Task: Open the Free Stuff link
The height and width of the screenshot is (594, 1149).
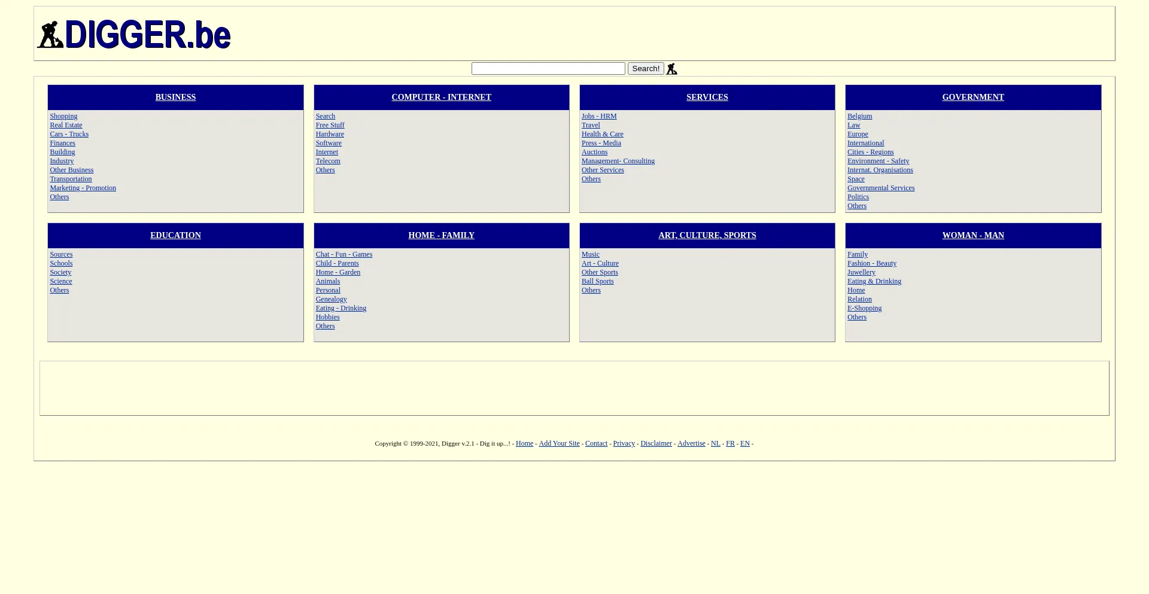Action: point(330,125)
